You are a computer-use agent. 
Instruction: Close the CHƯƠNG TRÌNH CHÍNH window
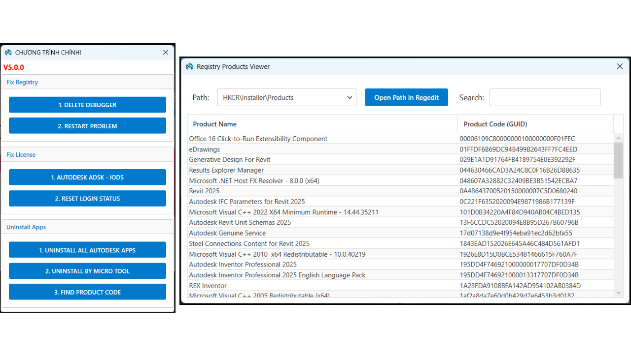166,52
